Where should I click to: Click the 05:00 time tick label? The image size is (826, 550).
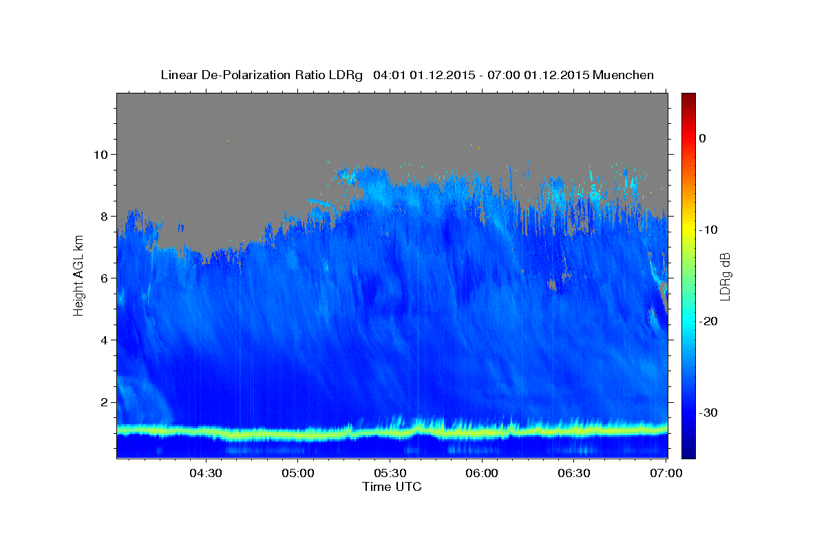(x=298, y=474)
